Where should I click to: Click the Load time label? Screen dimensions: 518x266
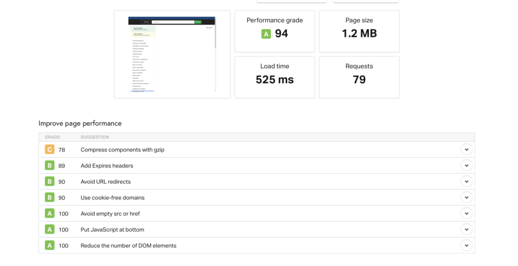[275, 66]
